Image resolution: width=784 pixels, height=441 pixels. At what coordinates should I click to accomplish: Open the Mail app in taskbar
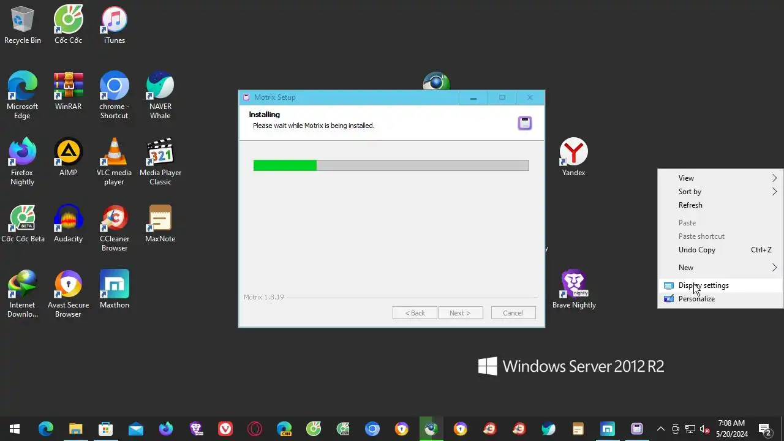[135, 429]
